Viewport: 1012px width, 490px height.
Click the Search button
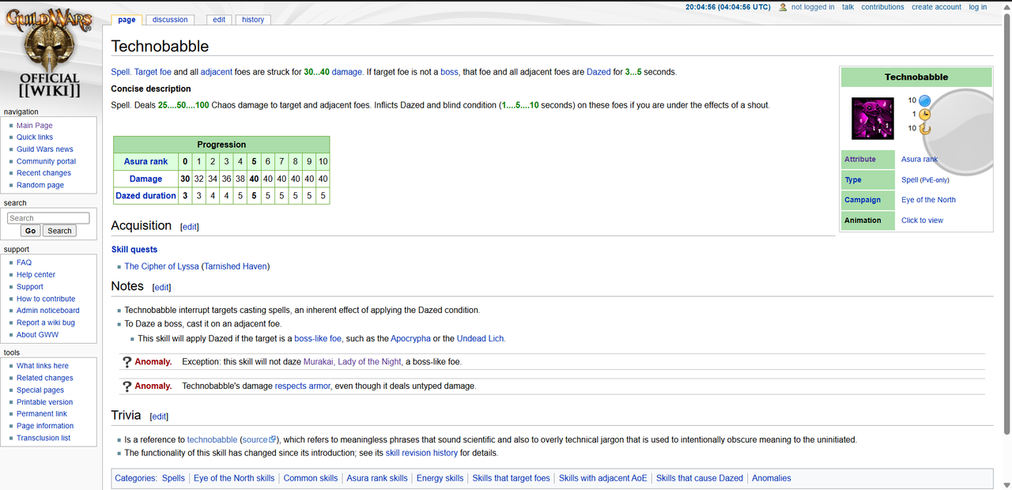pos(59,231)
